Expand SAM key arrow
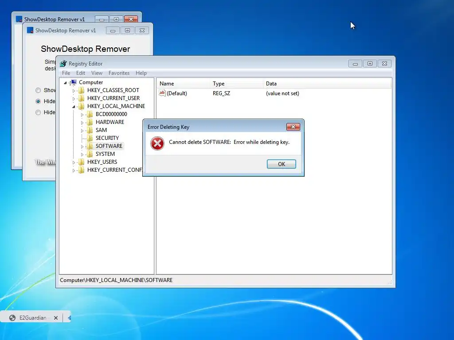454x340 pixels. (82, 131)
